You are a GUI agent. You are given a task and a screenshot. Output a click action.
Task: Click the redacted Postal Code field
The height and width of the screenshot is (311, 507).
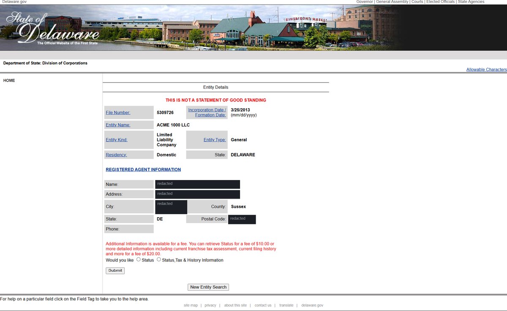(242, 219)
